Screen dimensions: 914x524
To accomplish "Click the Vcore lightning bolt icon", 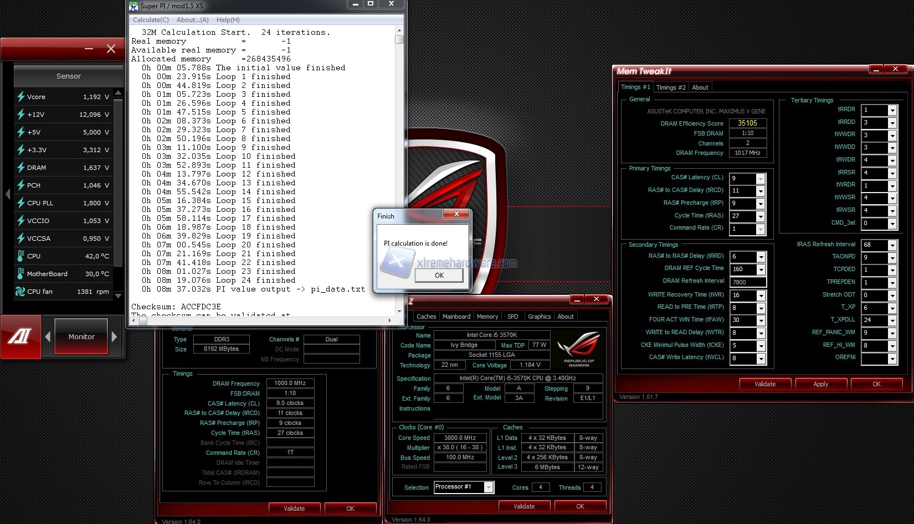I will (x=21, y=97).
